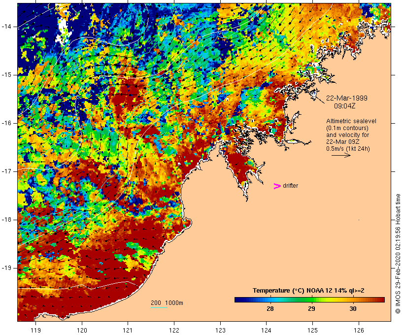Click the time label 09:04Z
404x335 pixels.
point(345,106)
